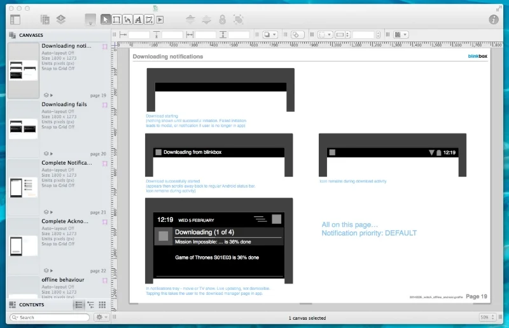Click the Bring to Front icon
Viewport: 509px width, 328px height.
(190, 20)
